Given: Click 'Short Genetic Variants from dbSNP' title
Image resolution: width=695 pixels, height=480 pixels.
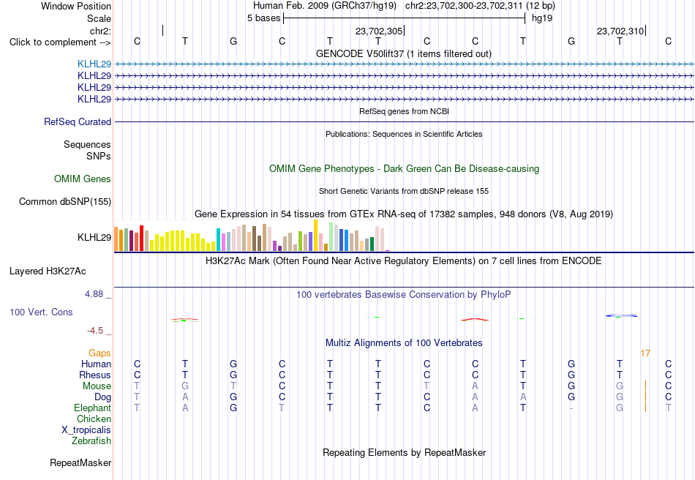Looking at the screenshot, I should pos(404,191).
